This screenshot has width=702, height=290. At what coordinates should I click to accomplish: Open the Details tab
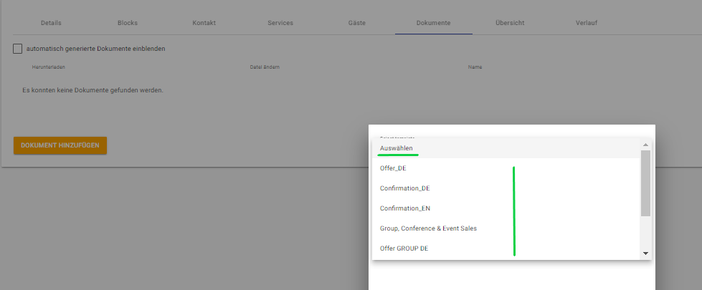coord(51,23)
